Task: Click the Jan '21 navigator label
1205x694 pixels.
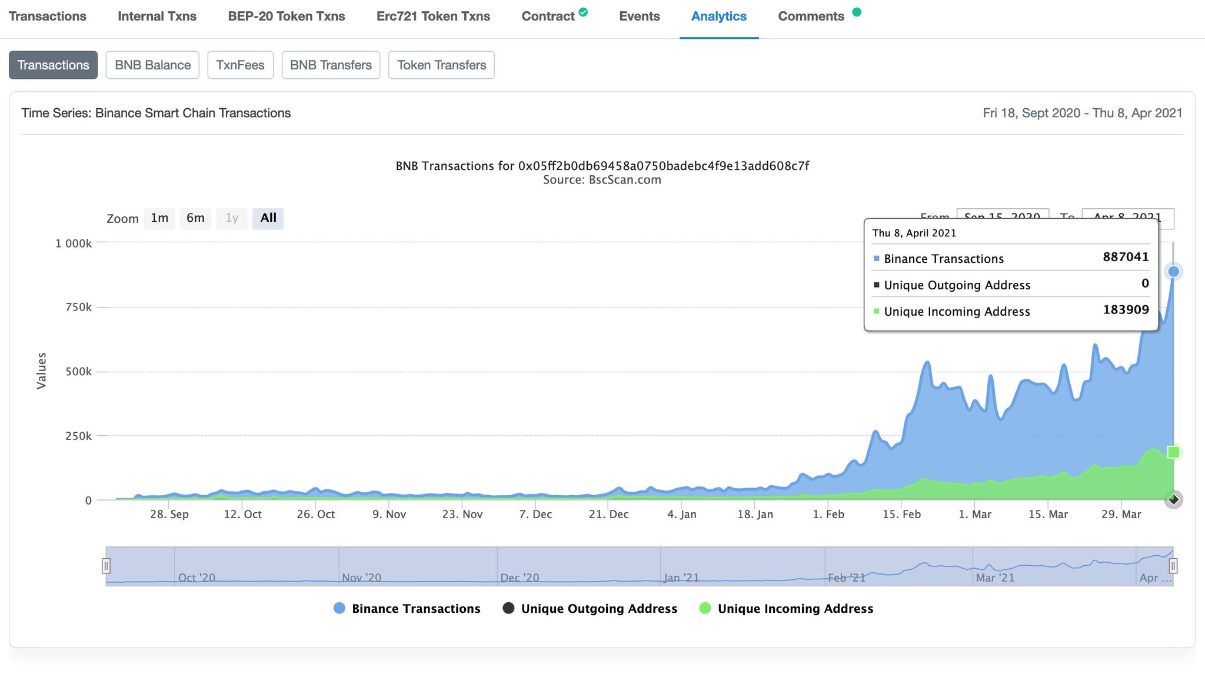Action: (681, 578)
